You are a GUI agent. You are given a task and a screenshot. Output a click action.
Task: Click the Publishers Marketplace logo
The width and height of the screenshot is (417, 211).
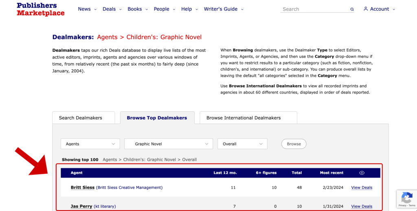(x=40, y=9)
